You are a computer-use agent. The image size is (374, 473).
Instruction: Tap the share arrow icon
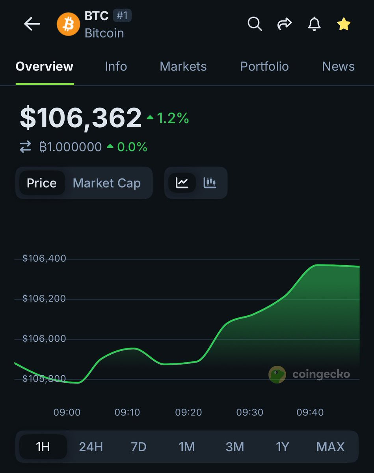click(x=284, y=24)
